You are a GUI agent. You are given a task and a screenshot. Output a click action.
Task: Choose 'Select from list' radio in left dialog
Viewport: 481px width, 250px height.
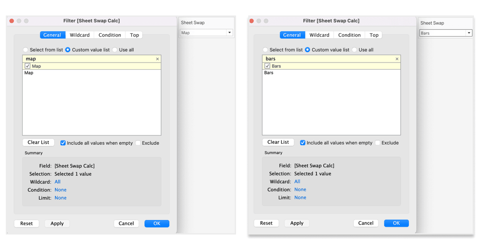click(25, 50)
